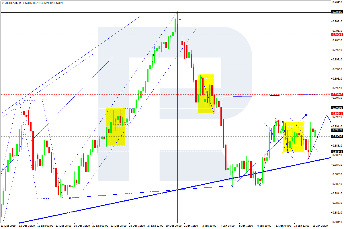344x229 pixels.
Task: Select the 30 Dec 20:00 axis label
Action: click(x=173, y=226)
